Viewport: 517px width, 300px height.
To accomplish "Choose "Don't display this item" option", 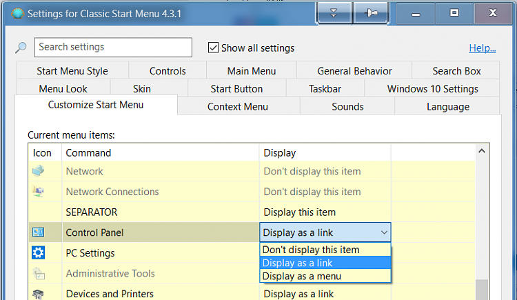I will pyautogui.click(x=325, y=250).
